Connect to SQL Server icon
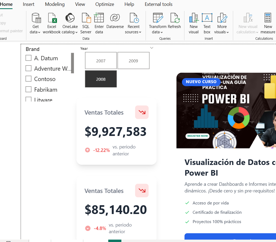The width and height of the screenshot is (276, 242). coord(86,18)
